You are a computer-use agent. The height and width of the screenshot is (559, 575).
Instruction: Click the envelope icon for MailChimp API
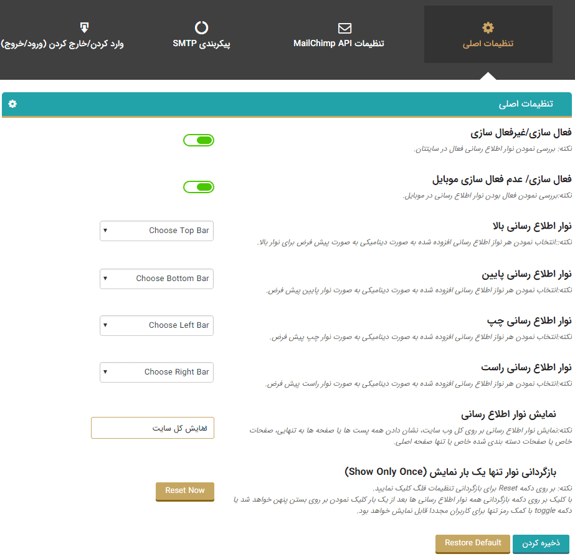(345, 28)
